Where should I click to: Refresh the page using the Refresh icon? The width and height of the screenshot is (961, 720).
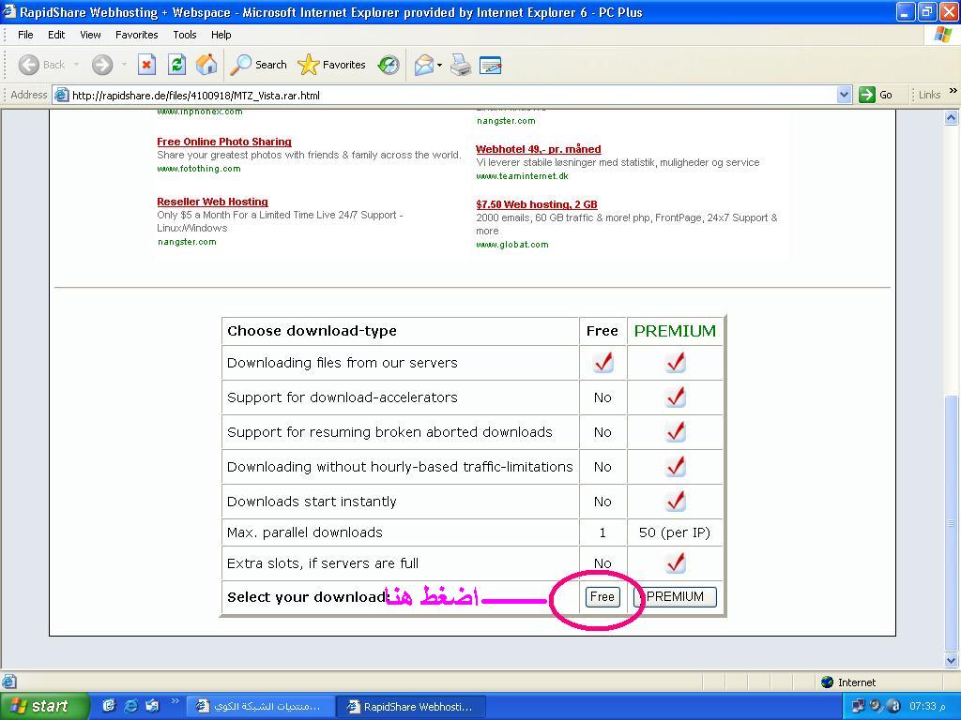[x=176, y=65]
